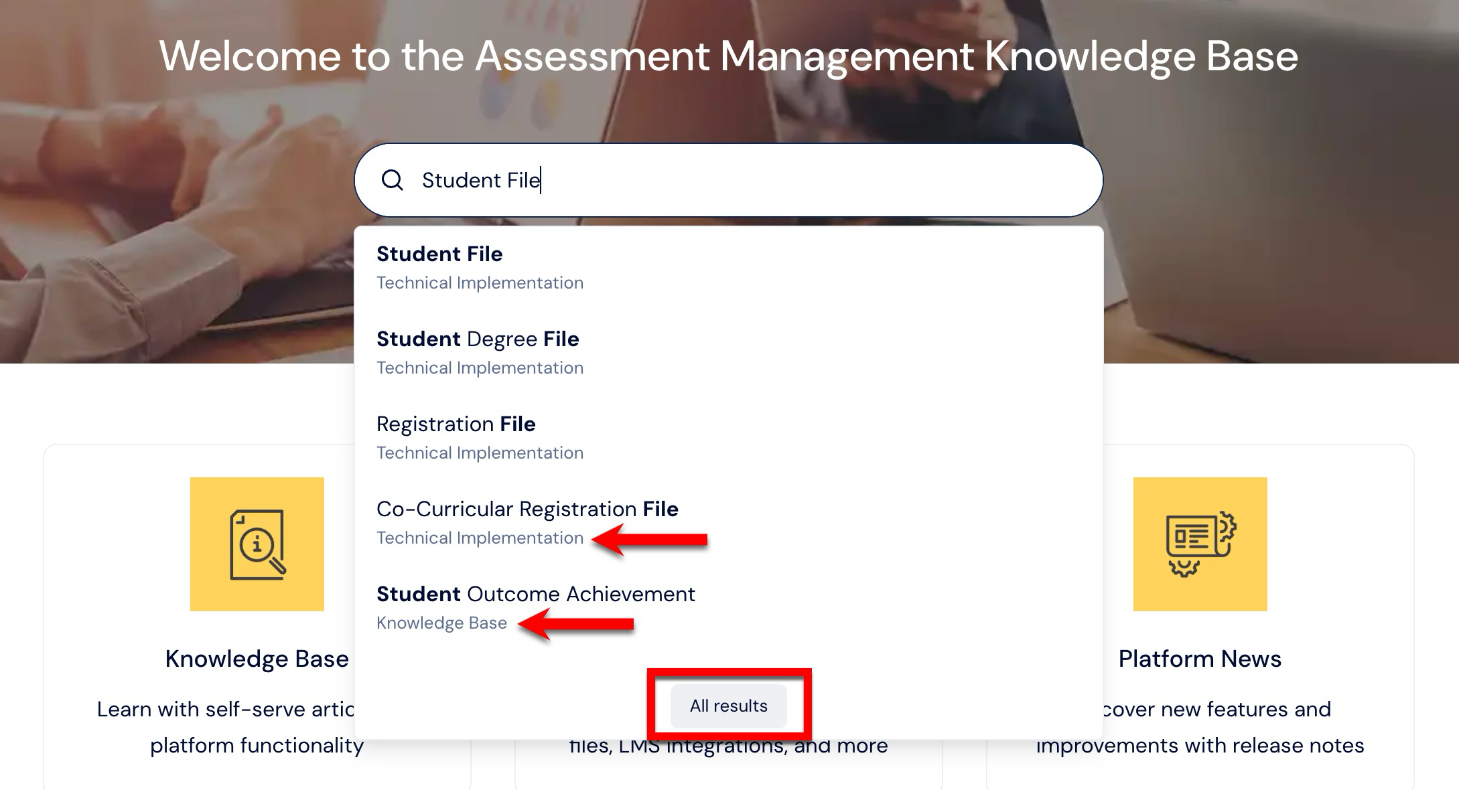Click 'Technical Implementation' under Student Degree File
This screenshot has width=1459, height=790.
click(x=480, y=368)
